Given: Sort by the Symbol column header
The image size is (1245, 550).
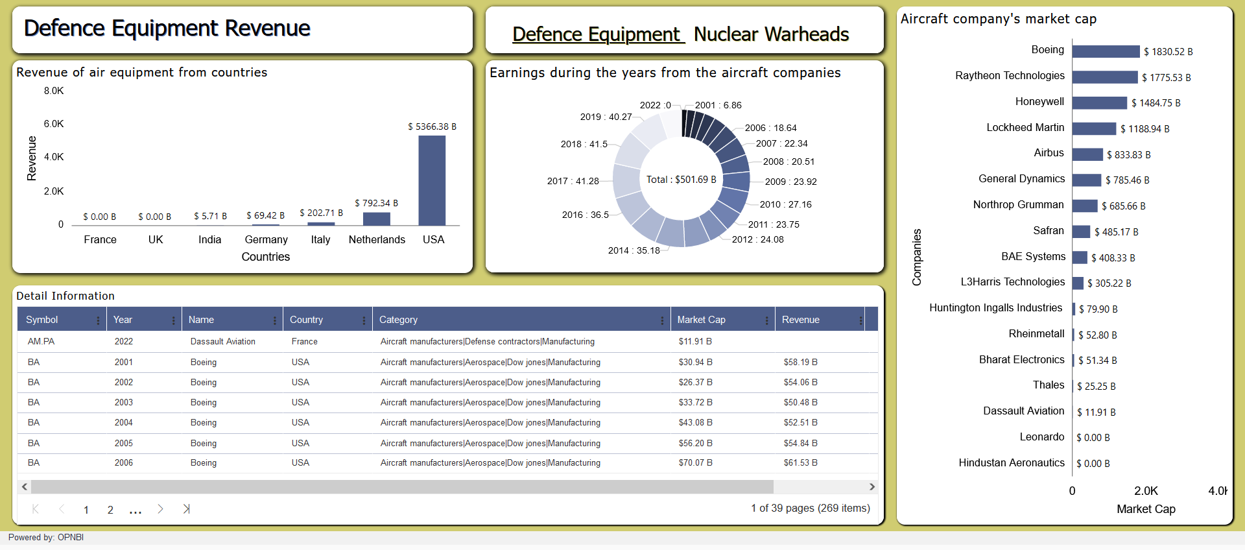Looking at the screenshot, I should click(42, 320).
